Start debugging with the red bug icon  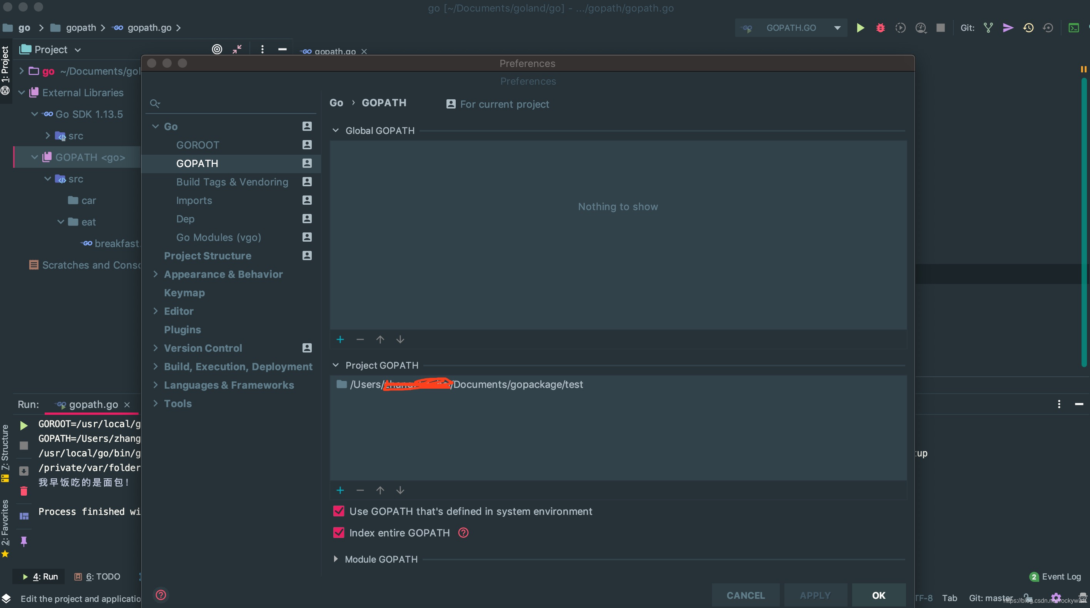tap(881, 28)
